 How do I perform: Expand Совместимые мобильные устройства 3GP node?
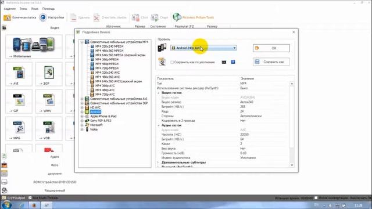pos(82,103)
